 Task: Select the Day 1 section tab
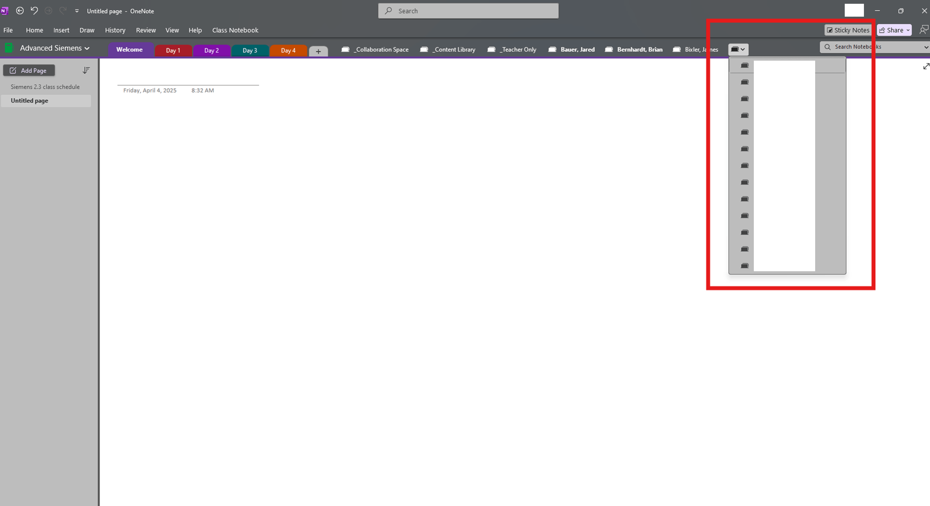(173, 51)
